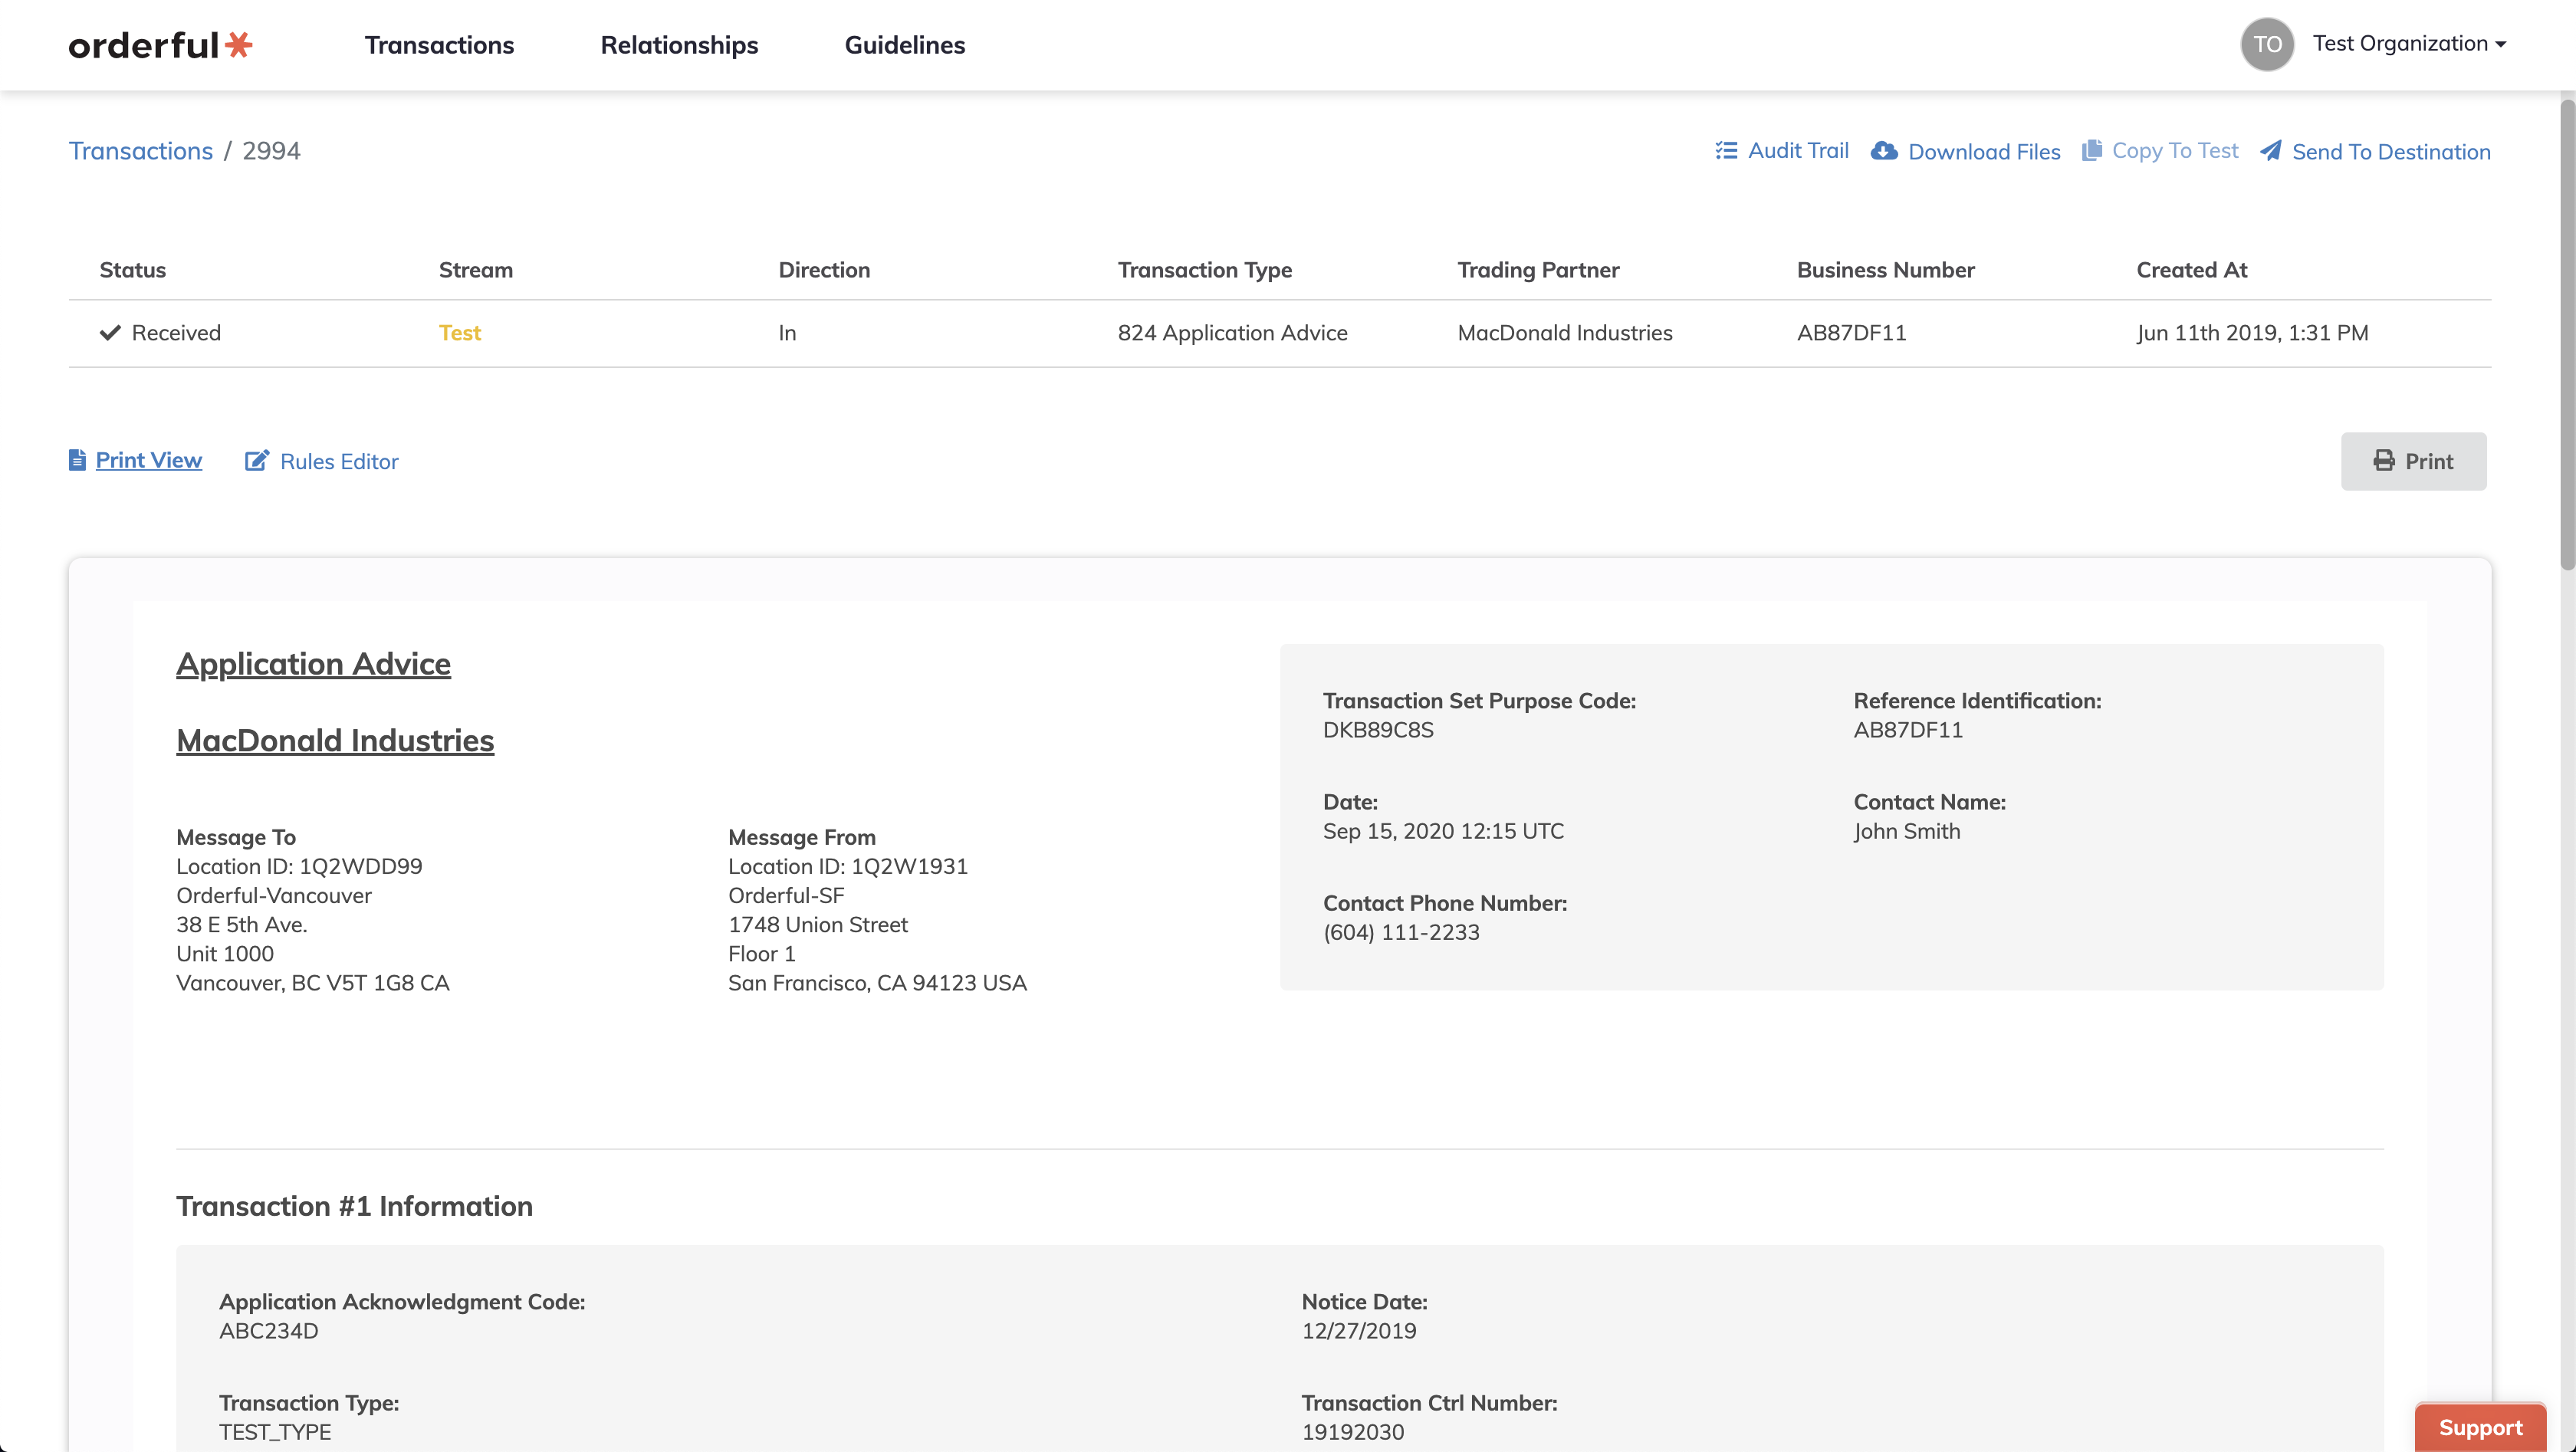Viewport: 2576px width, 1452px height.
Task: Click transaction type TEST_TYPE
Action: [x=275, y=1432]
